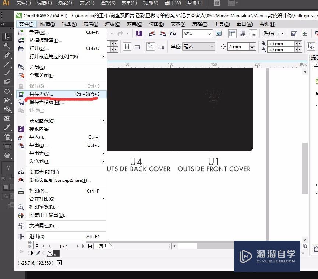Select landscape page orientation
Image resolution: width=318 pixels, height=279 pixels.
[x=137, y=47]
